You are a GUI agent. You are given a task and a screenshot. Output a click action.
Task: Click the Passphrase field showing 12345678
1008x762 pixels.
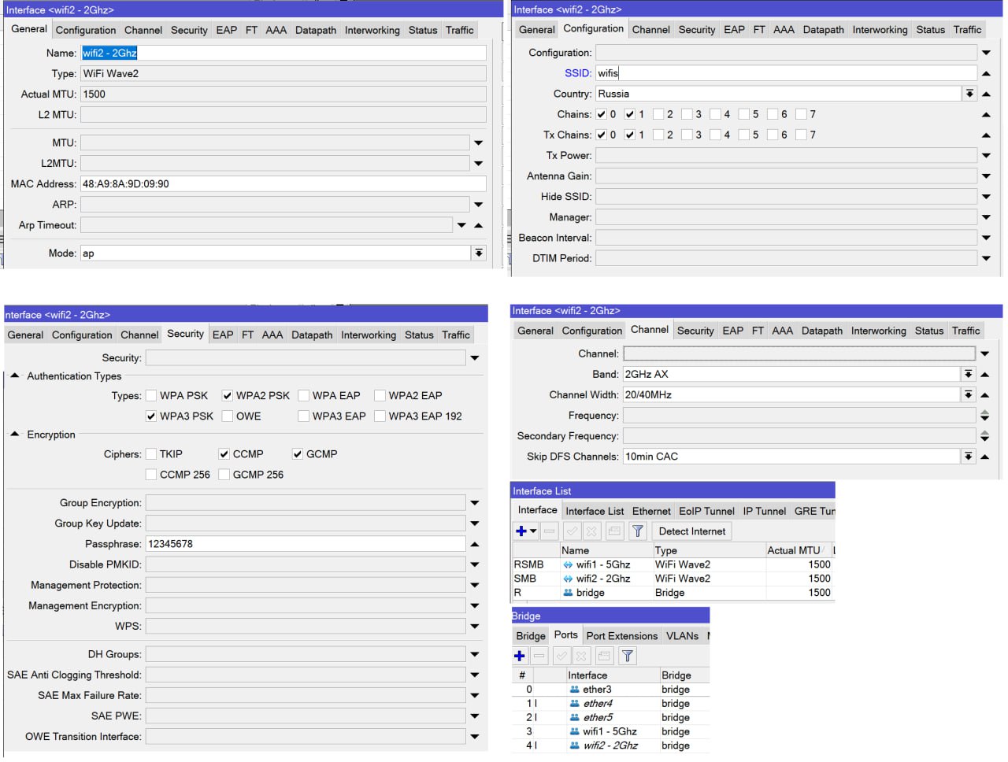pyautogui.click(x=306, y=544)
